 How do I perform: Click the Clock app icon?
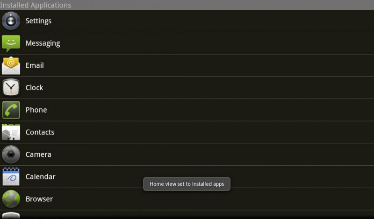[x=11, y=88]
